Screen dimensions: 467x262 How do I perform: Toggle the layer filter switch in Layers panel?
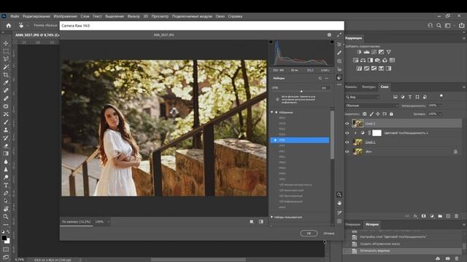coord(441,96)
